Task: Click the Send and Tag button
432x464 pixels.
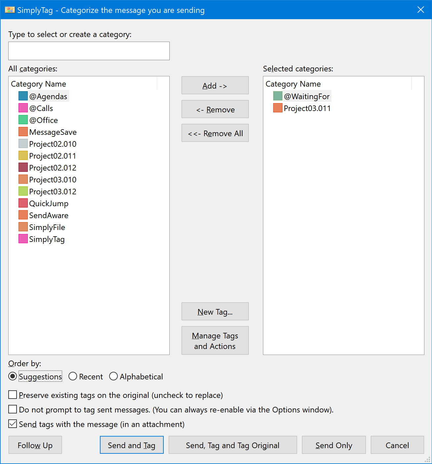Action: click(132, 445)
